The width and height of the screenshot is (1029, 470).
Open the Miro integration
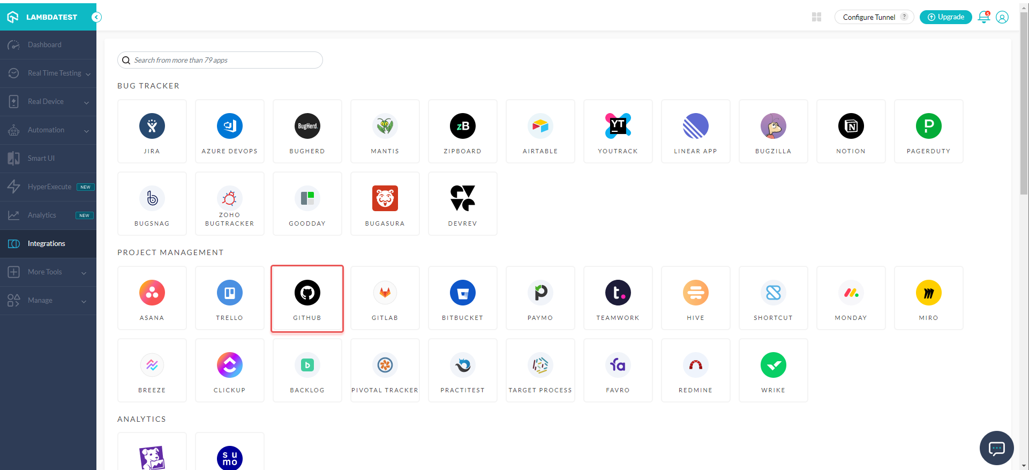coord(929,298)
